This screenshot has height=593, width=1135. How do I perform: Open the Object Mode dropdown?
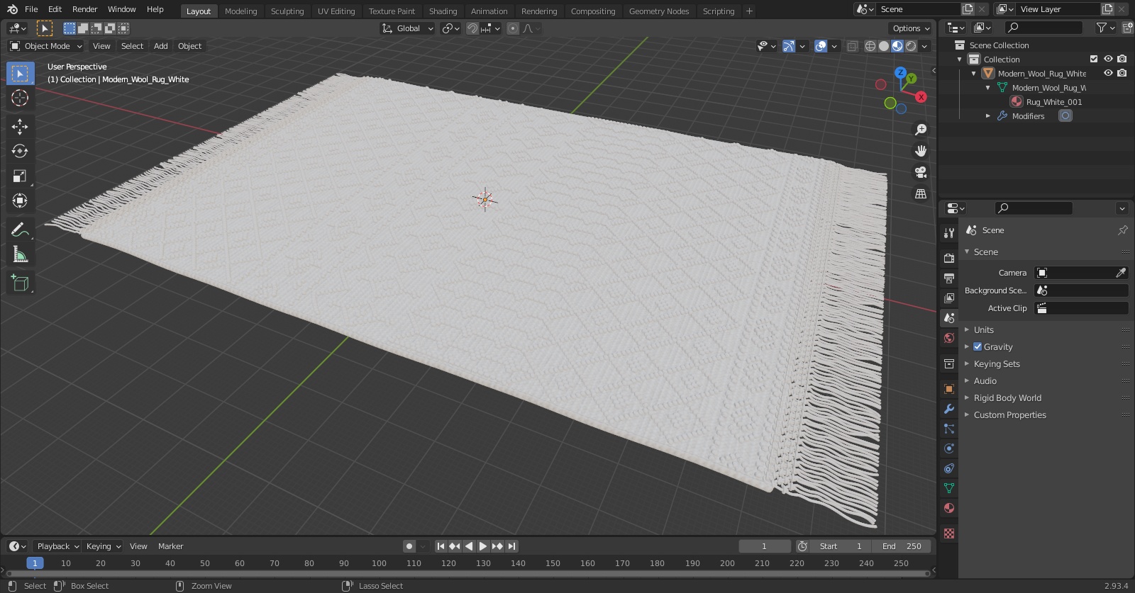(x=46, y=46)
